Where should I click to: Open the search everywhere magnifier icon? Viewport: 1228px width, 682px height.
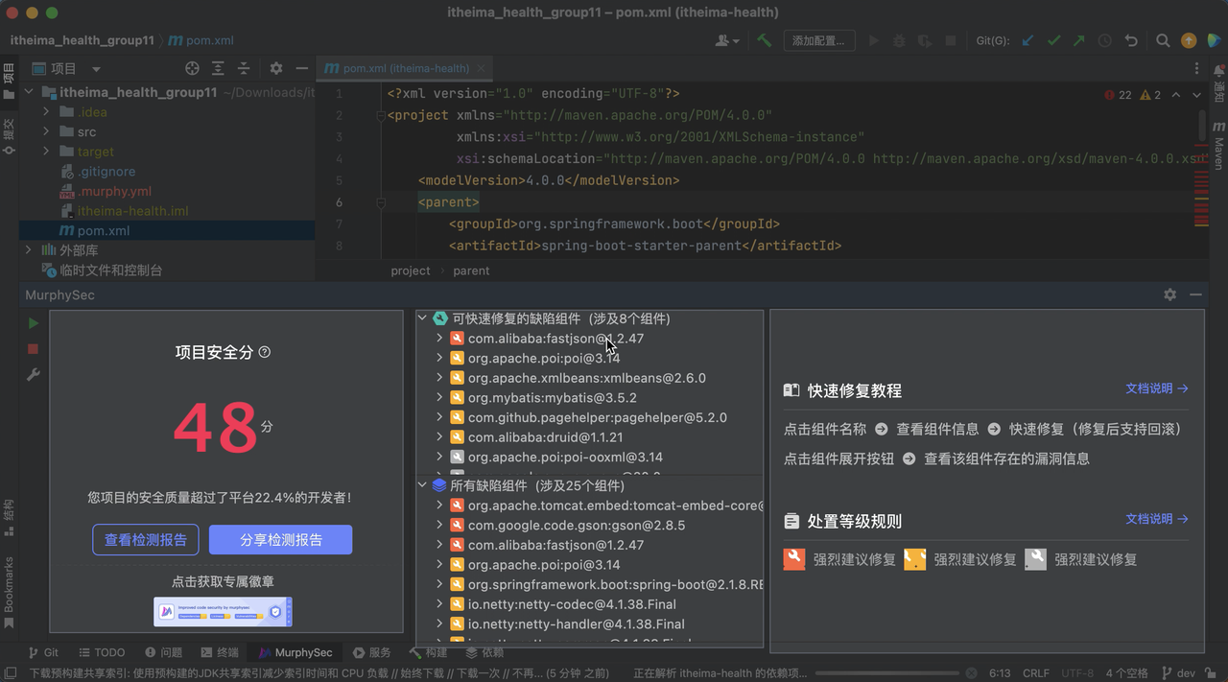click(x=1163, y=40)
